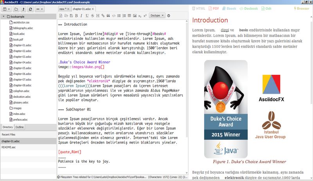Click the open folder button in sidebar

(16, 9)
